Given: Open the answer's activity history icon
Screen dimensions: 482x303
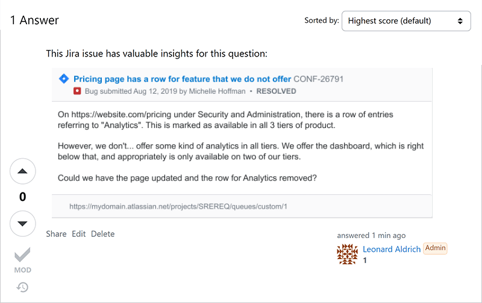Looking at the screenshot, I should [22, 287].
